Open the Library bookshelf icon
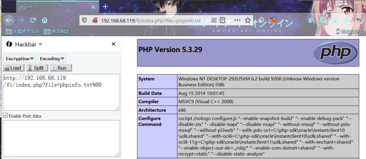The image size is (366, 159). coord(311,20)
